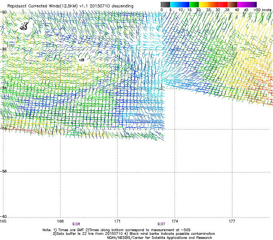Click the cyan-blue 5-15 knots legend segment

pos(180,4)
